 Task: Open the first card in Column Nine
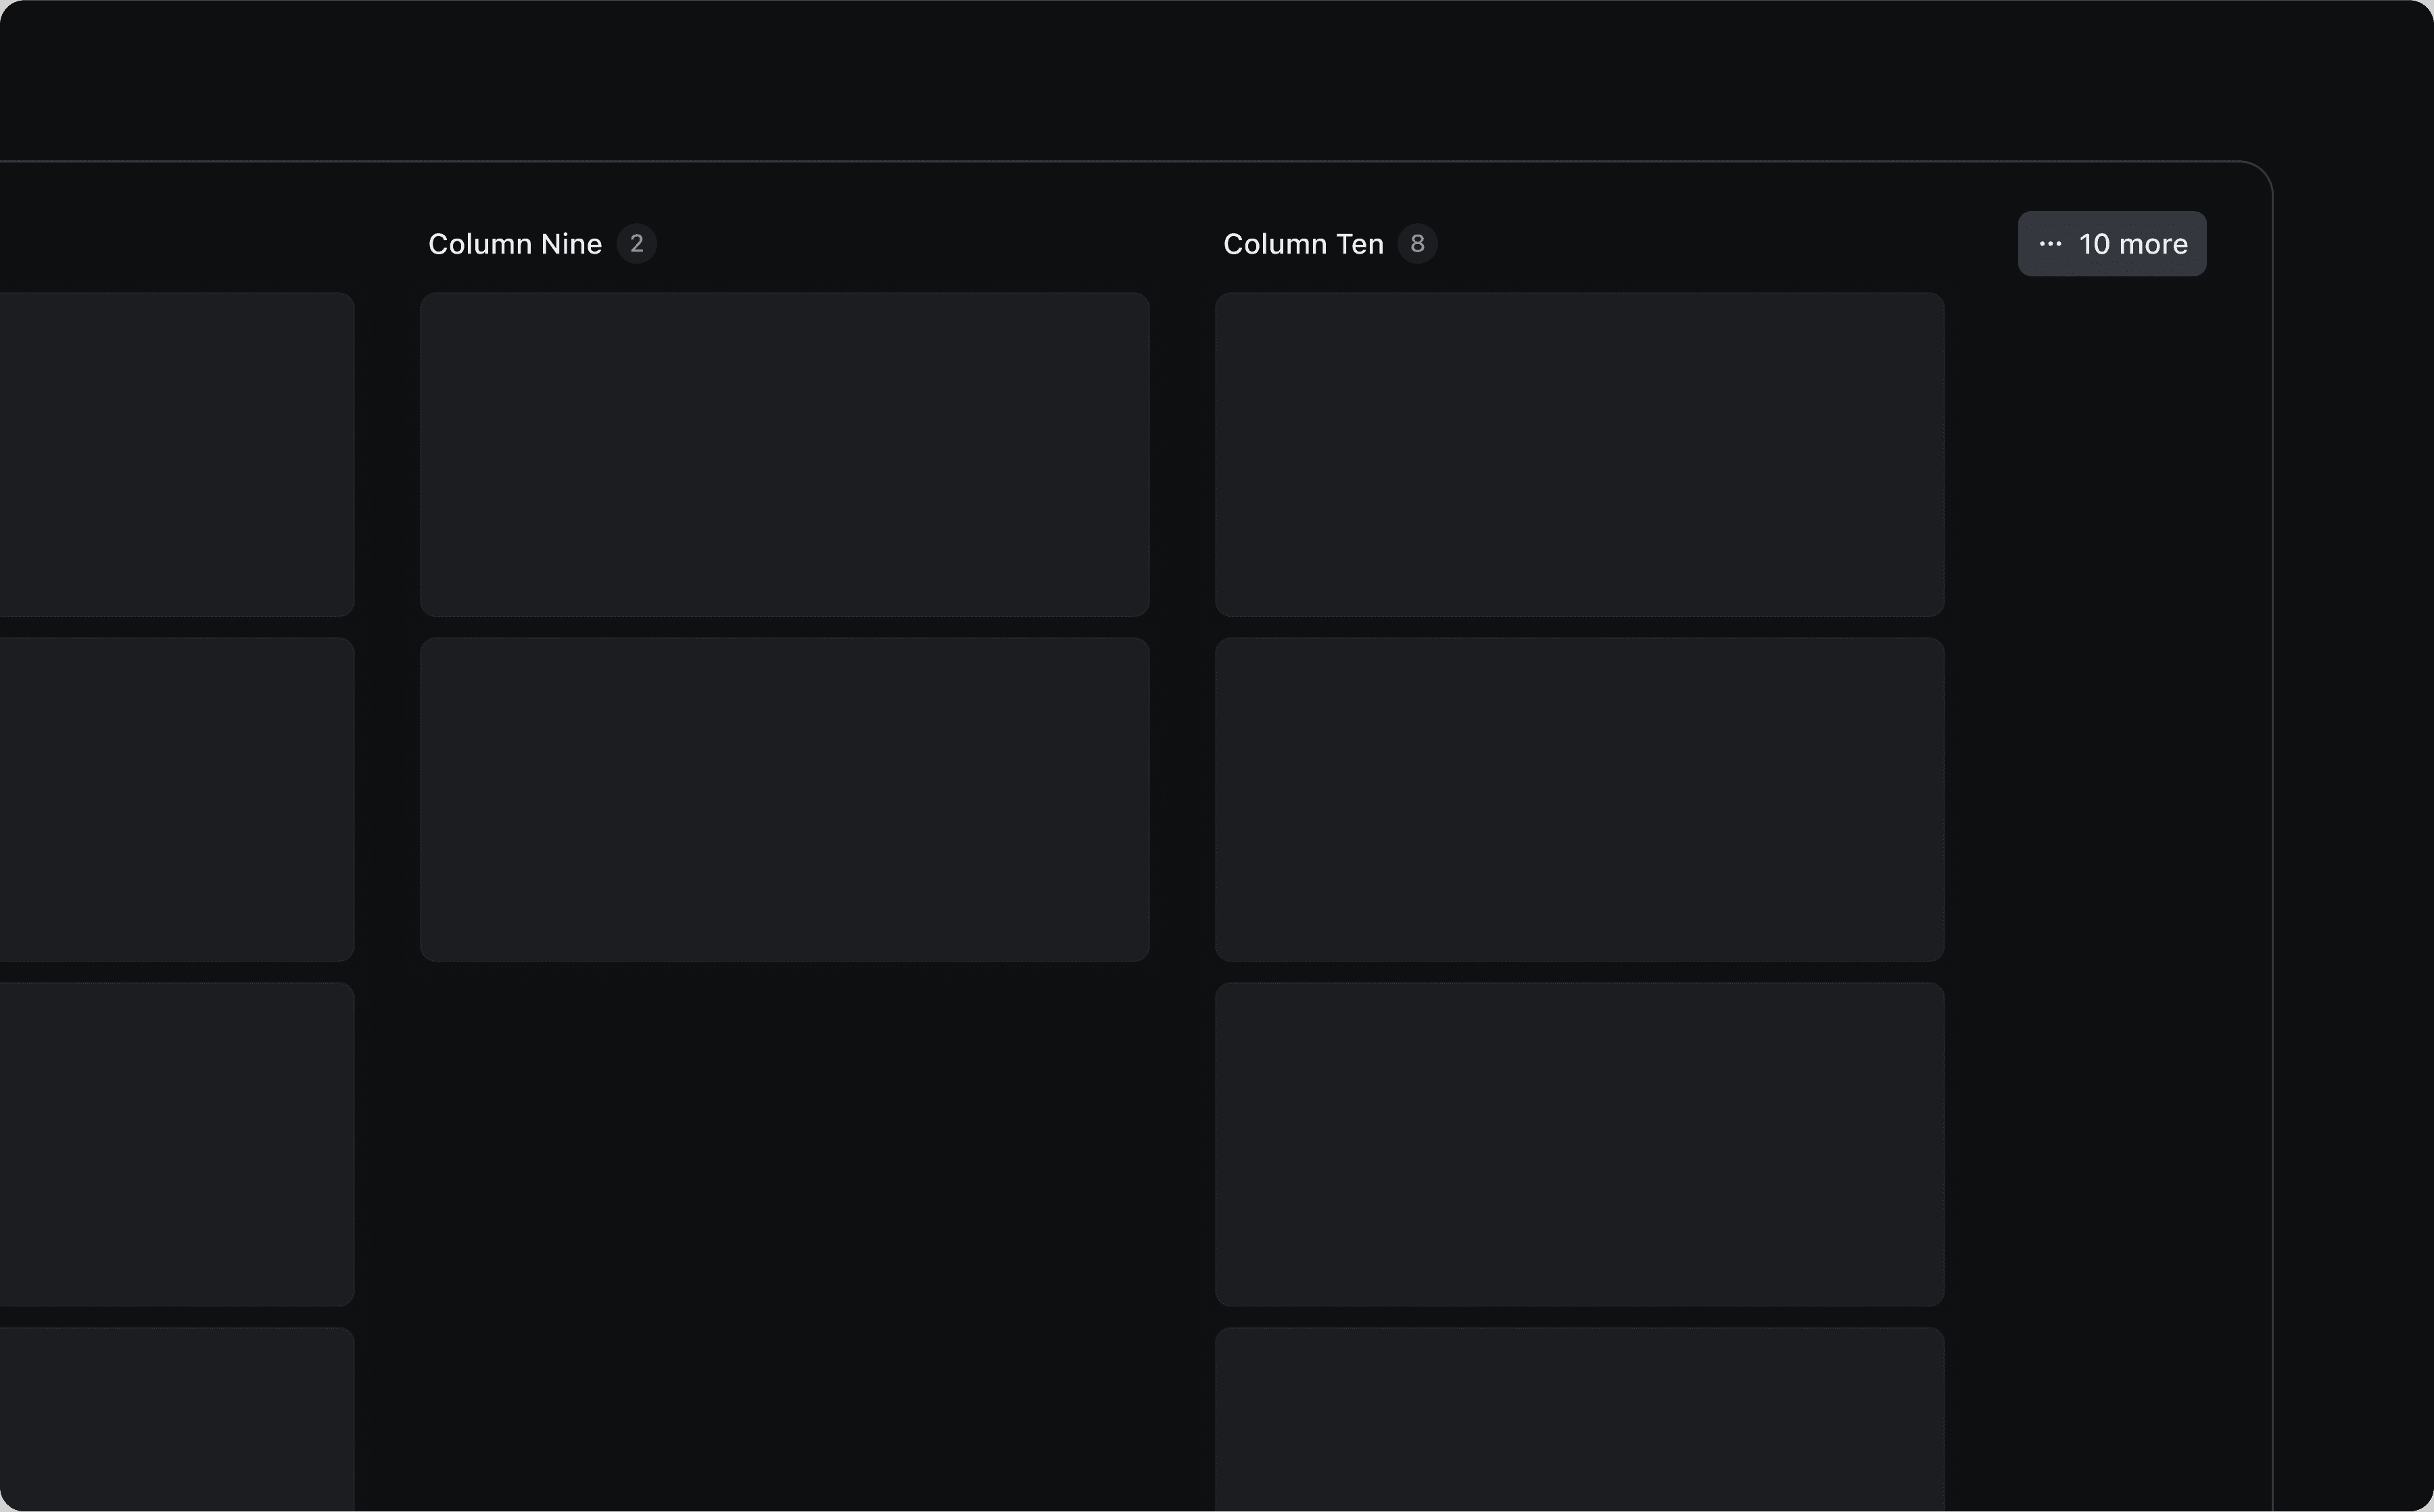[784, 454]
